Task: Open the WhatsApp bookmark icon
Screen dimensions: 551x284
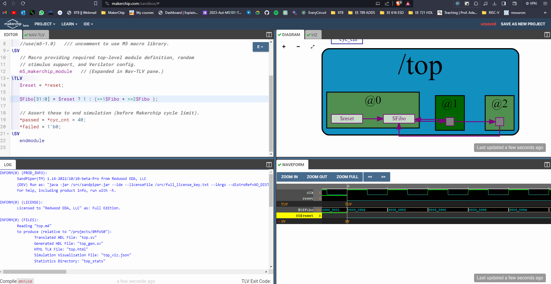Action: pyautogui.click(x=41, y=13)
